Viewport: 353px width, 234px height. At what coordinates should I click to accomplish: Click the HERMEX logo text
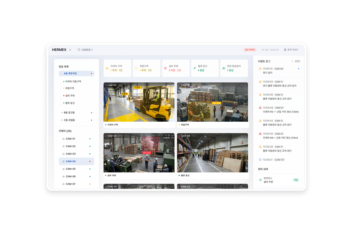[59, 50]
